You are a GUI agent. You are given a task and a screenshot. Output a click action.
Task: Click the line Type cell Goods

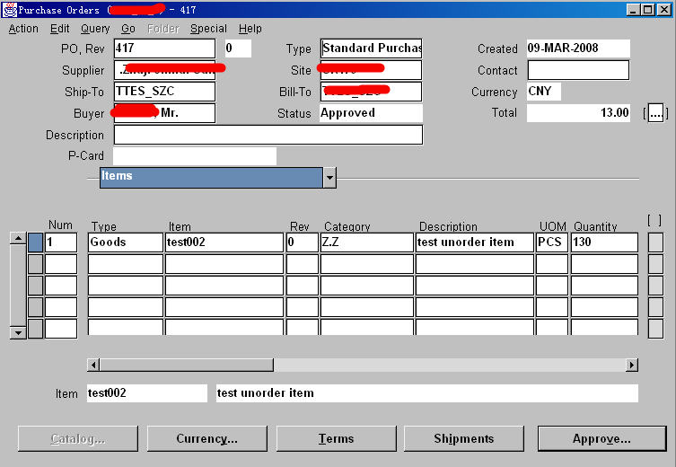click(126, 242)
